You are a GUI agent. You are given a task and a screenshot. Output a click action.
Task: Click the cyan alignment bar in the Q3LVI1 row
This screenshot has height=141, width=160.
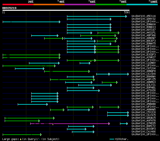[95, 85]
